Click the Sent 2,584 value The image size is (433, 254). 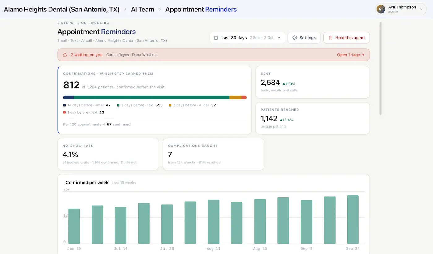point(270,83)
